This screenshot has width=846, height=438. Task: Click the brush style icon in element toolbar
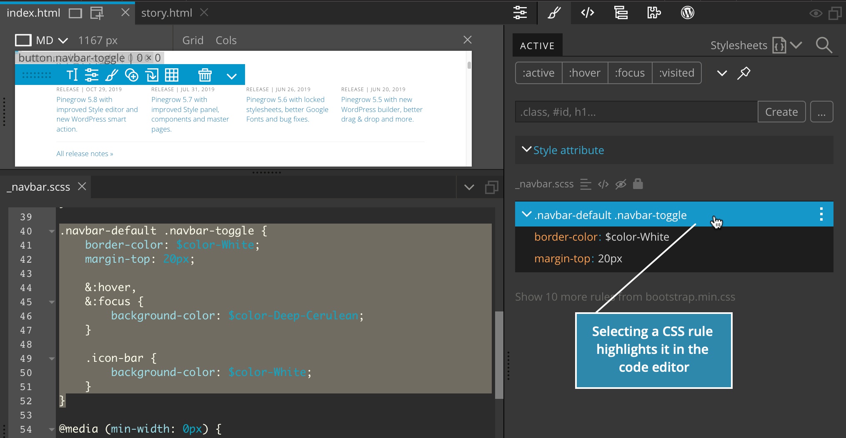click(x=112, y=75)
